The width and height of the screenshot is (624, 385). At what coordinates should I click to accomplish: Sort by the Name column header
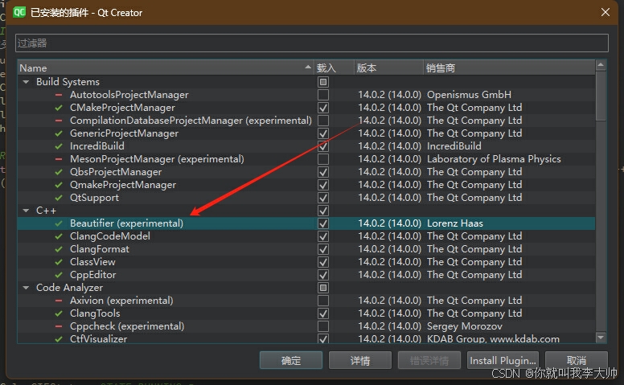(166, 68)
